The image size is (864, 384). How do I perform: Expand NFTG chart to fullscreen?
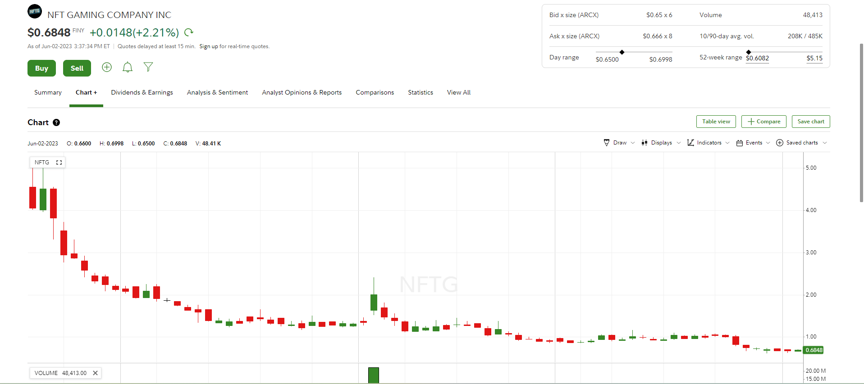(59, 163)
